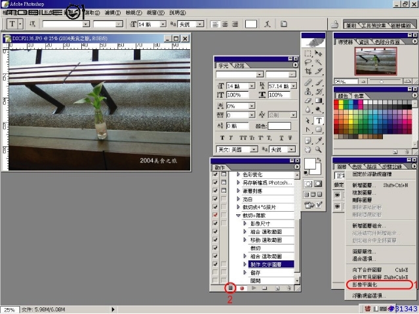The width and height of the screenshot is (419, 314).
Task: Open anti-aliasing dropdown in options bar
Action: click(199, 24)
